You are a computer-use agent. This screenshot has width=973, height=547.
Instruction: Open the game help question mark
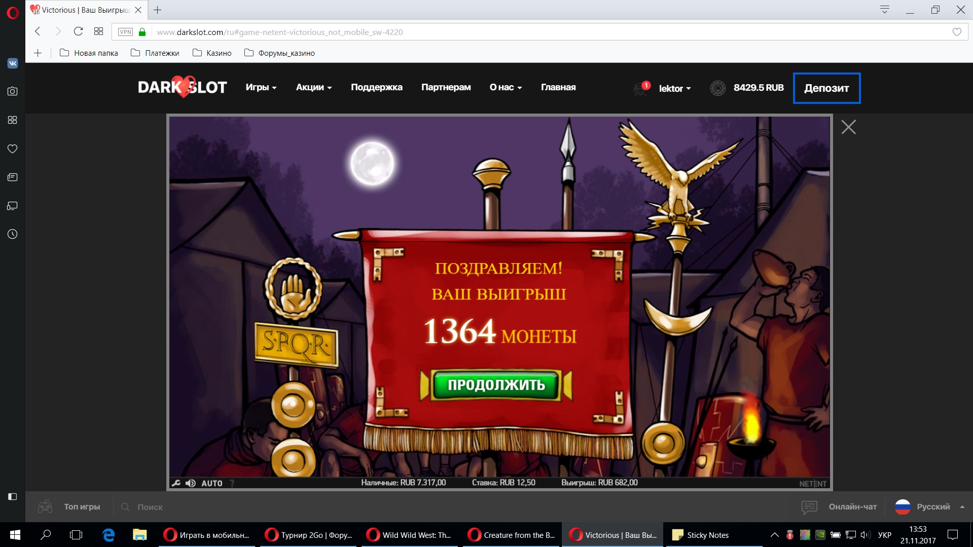pyautogui.click(x=232, y=483)
